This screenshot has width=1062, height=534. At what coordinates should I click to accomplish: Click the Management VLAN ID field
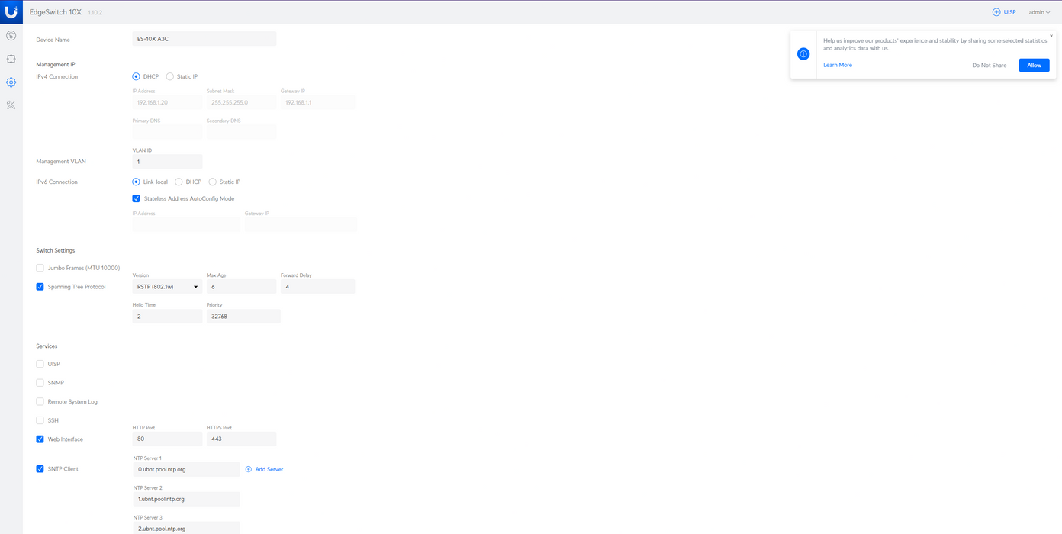(x=167, y=162)
